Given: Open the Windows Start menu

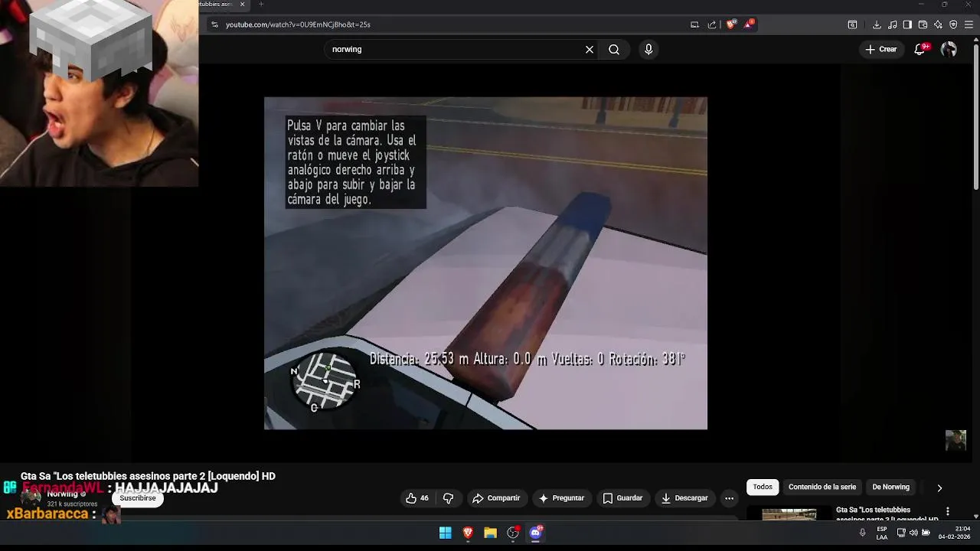Looking at the screenshot, I should 445,533.
